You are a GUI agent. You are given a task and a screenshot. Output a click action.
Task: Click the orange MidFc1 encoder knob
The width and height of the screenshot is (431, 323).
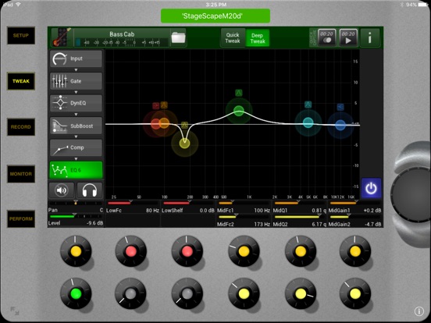click(244, 251)
